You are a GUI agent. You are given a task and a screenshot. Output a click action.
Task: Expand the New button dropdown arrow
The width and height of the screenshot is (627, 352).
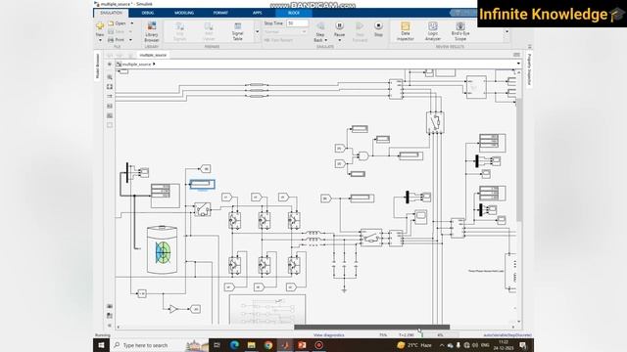tap(100, 40)
